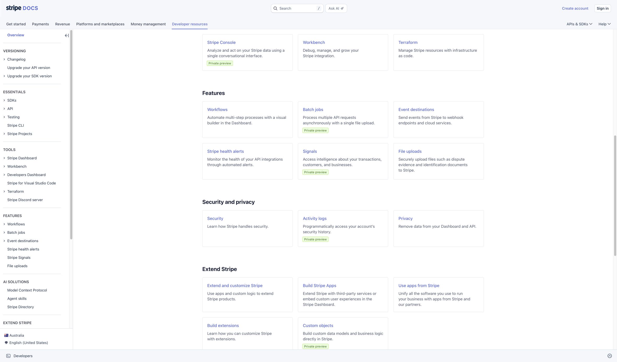This screenshot has width=617, height=362.
Task: Open the Extend and customize Stripe card
Action: click(235, 285)
